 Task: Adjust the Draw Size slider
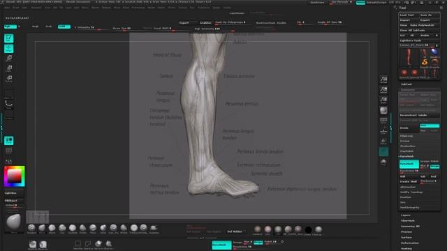click(x=122, y=28)
